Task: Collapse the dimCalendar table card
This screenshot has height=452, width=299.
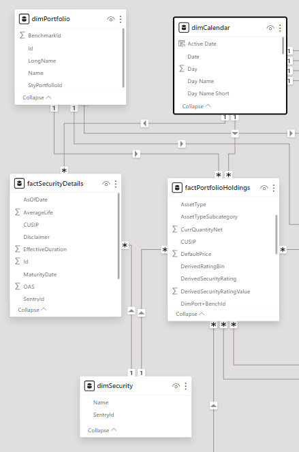Action: [x=196, y=106]
